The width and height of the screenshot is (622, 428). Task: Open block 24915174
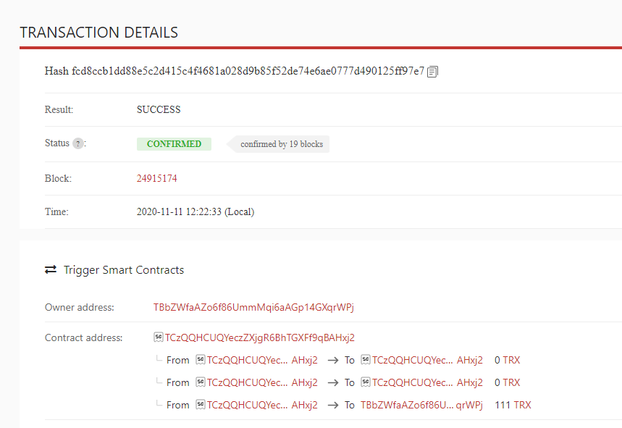click(x=157, y=178)
